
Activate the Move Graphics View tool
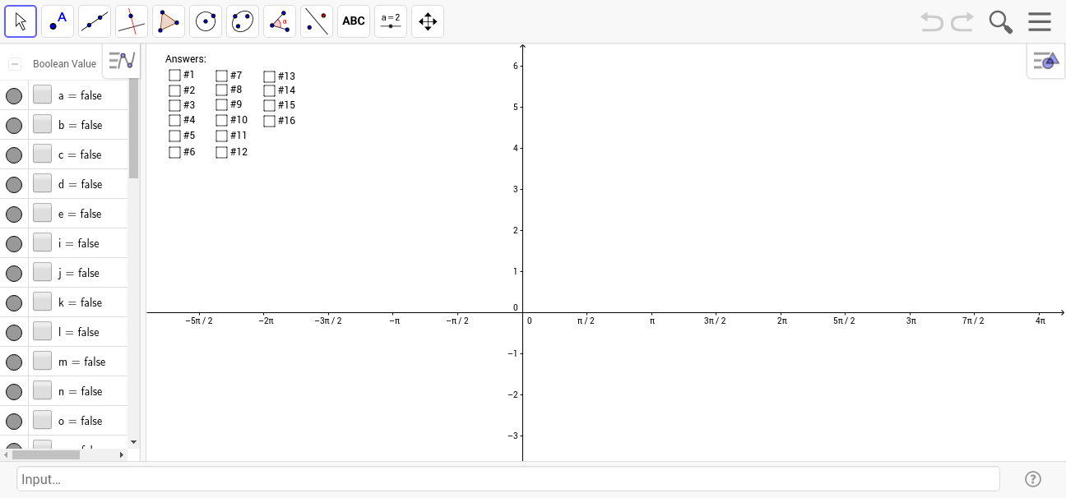[428, 21]
